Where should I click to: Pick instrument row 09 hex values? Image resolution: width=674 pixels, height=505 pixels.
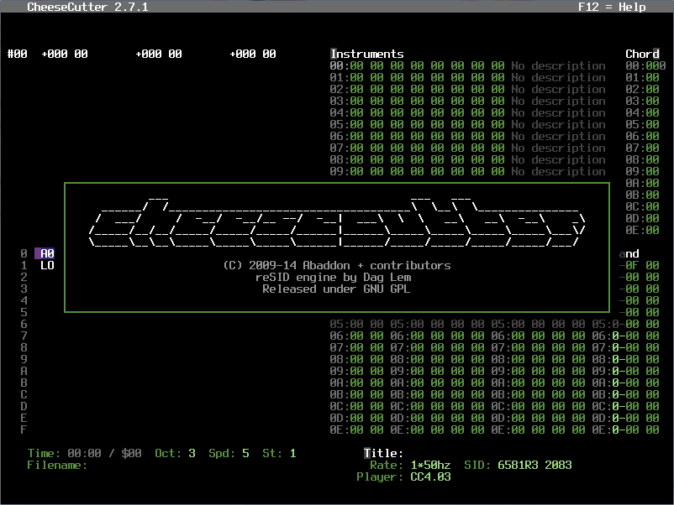tap(427, 171)
